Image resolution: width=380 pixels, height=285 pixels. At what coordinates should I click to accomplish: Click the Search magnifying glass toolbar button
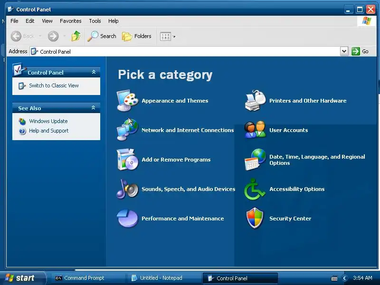click(102, 36)
